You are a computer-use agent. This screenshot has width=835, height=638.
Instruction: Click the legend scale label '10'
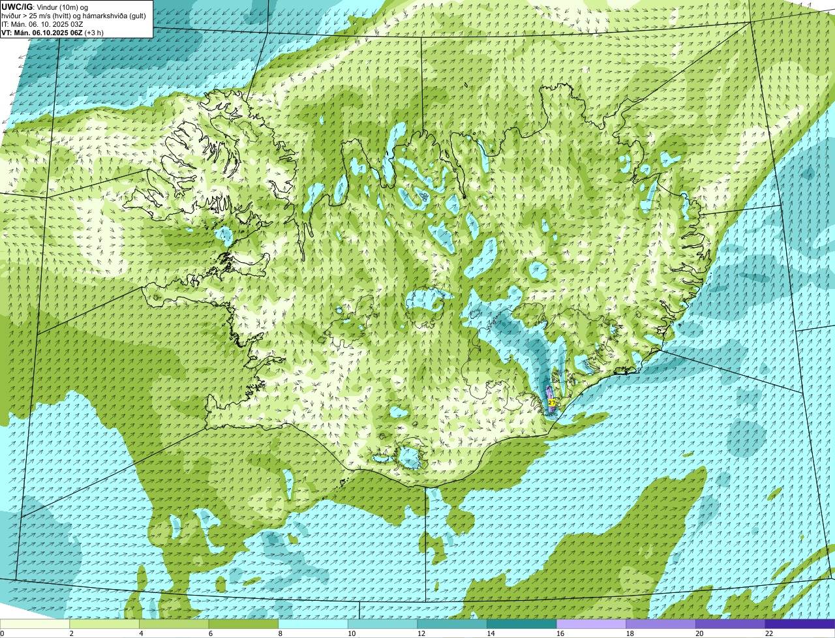pyautogui.click(x=352, y=633)
